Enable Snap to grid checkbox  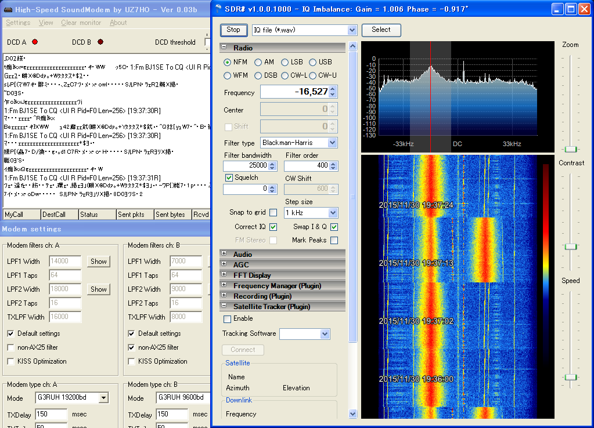(x=273, y=213)
